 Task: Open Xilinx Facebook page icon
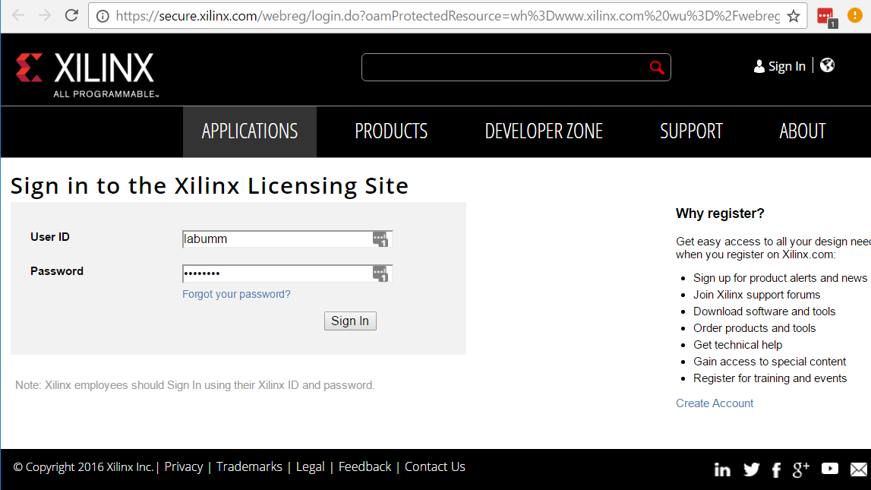[x=777, y=470]
